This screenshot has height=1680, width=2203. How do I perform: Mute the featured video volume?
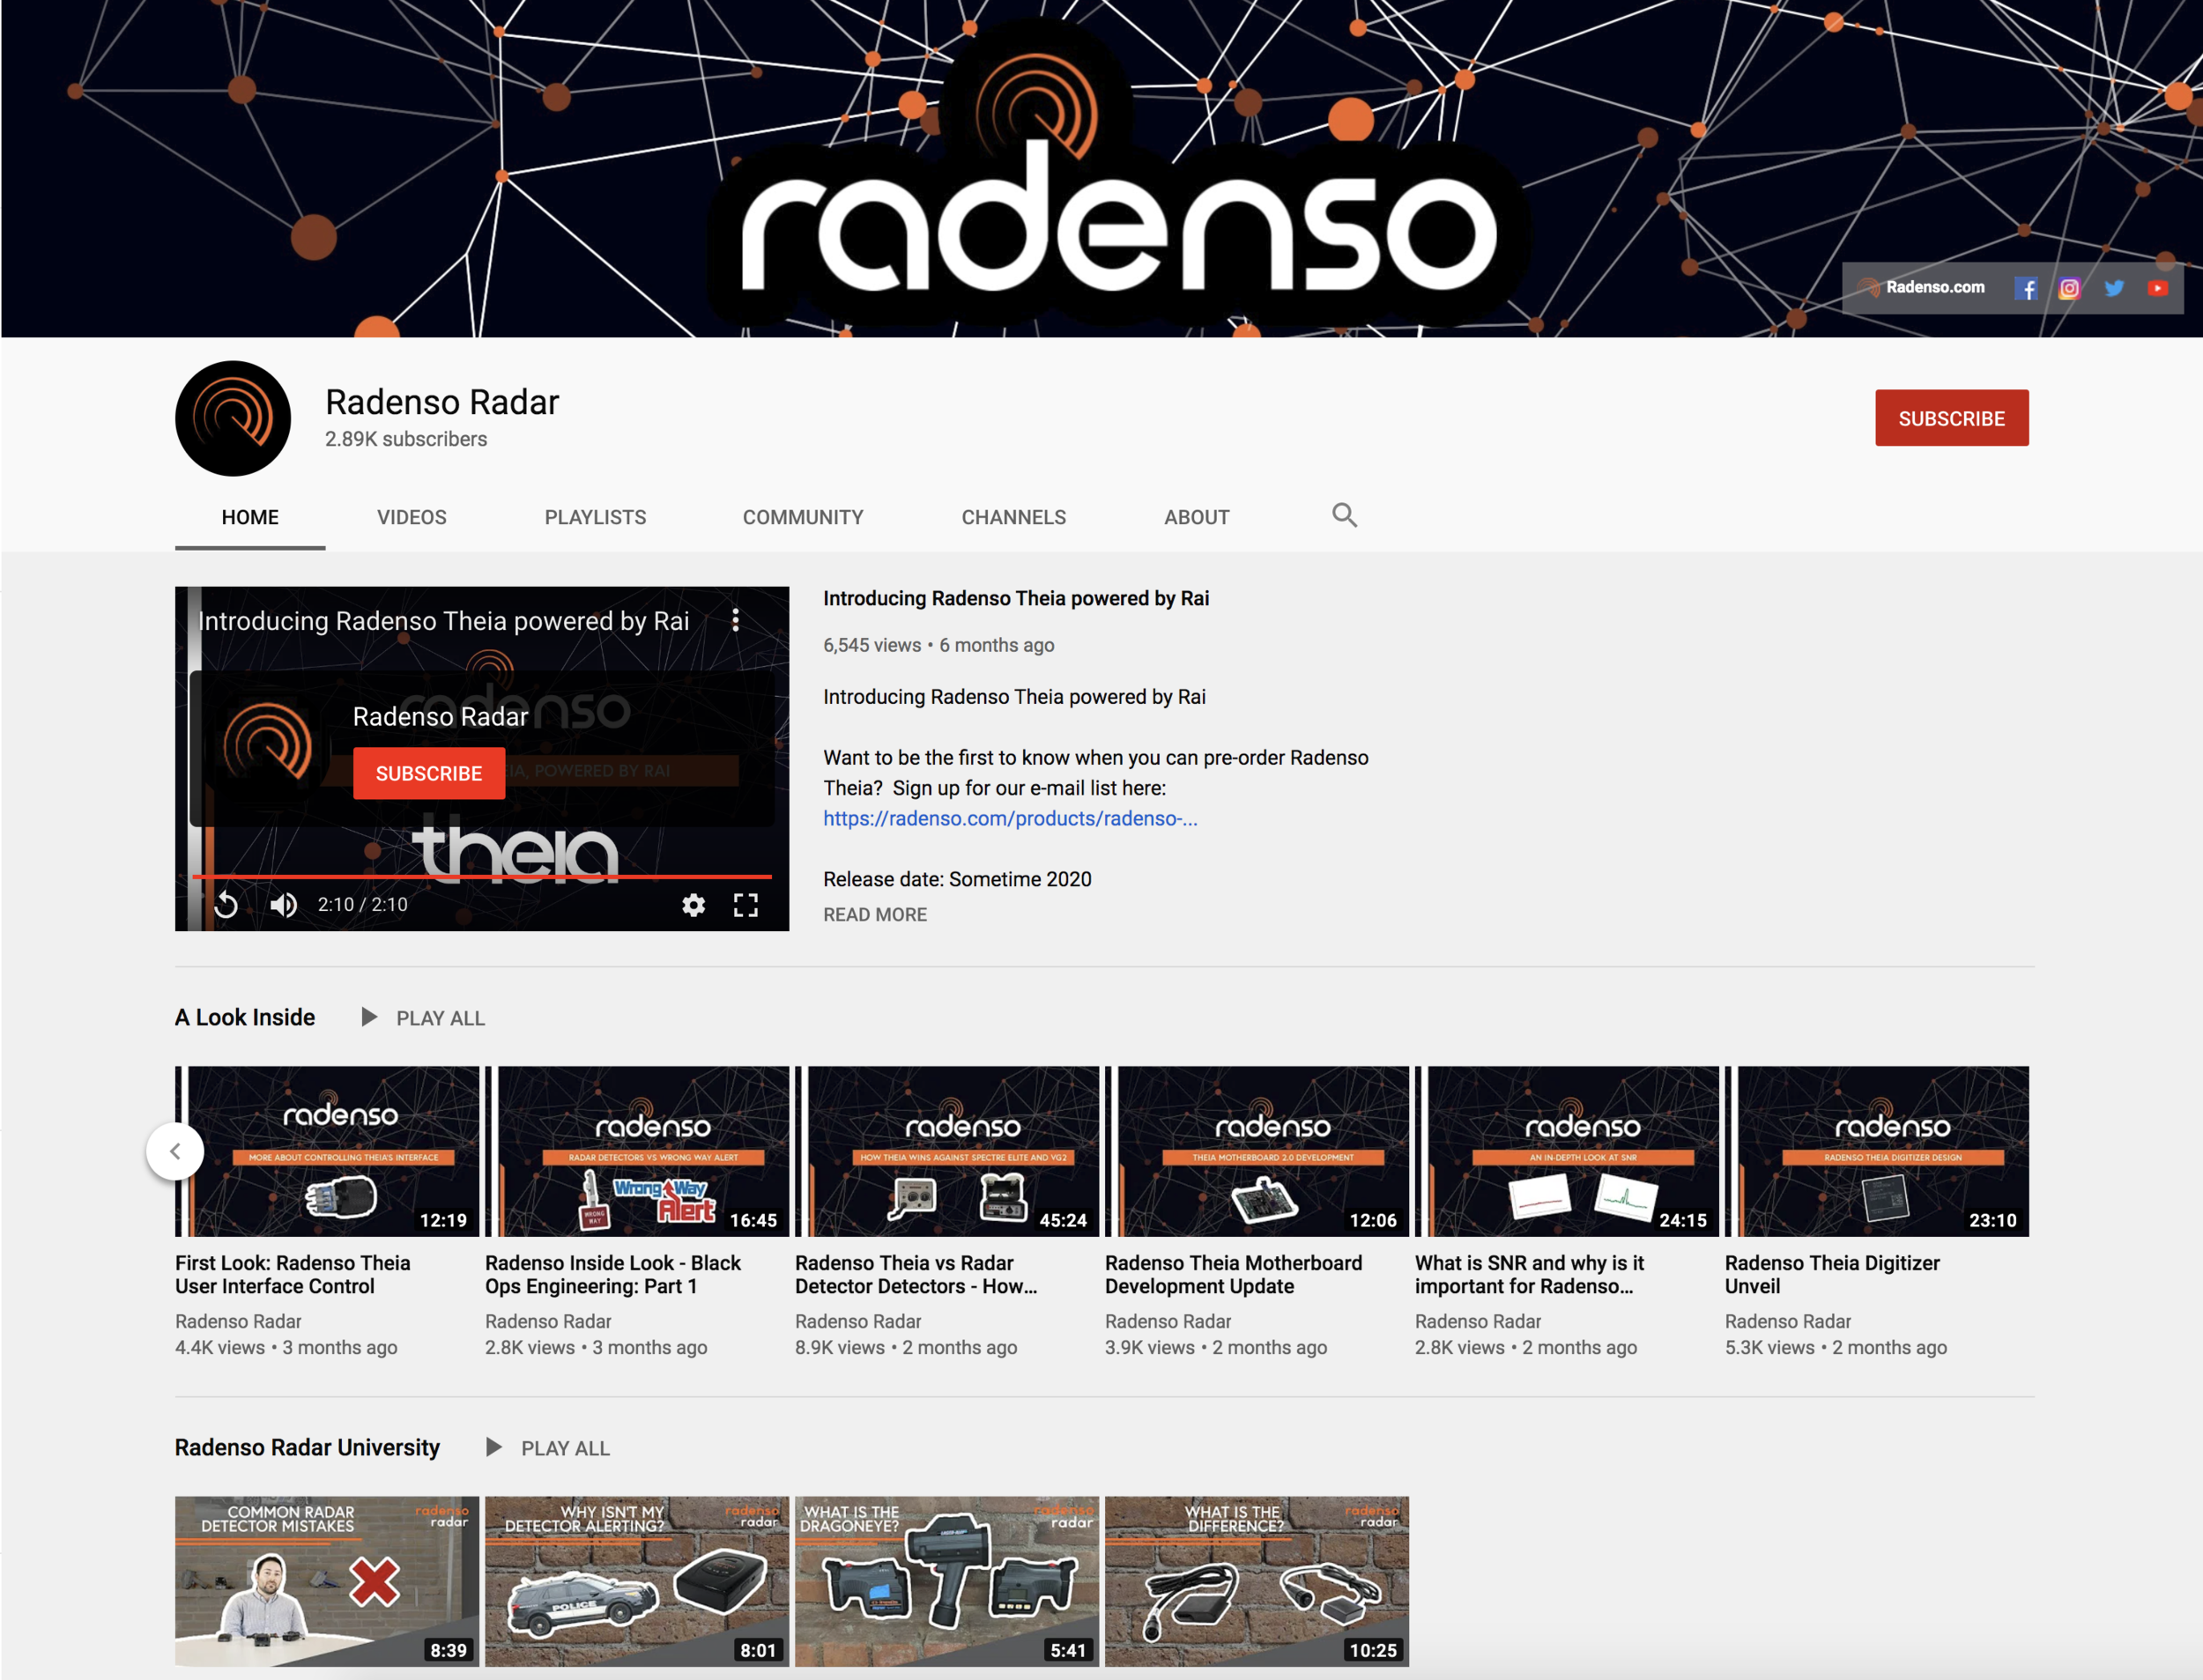click(x=283, y=904)
